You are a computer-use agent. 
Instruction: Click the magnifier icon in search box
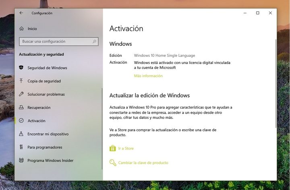[94, 41]
